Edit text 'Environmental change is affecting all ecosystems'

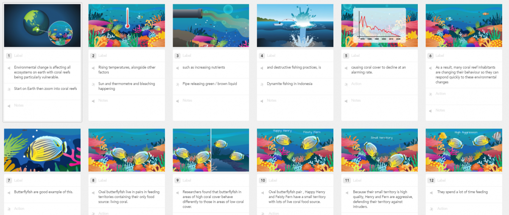pos(42,72)
